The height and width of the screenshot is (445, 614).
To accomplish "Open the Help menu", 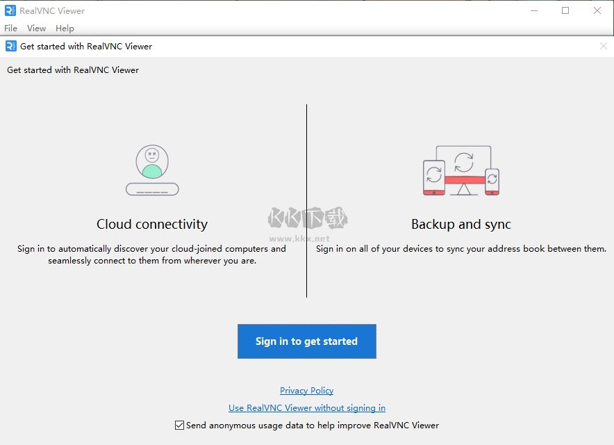I will click(x=65, y=29).
